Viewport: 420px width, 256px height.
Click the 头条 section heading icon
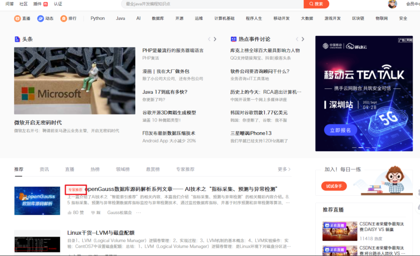17,39
